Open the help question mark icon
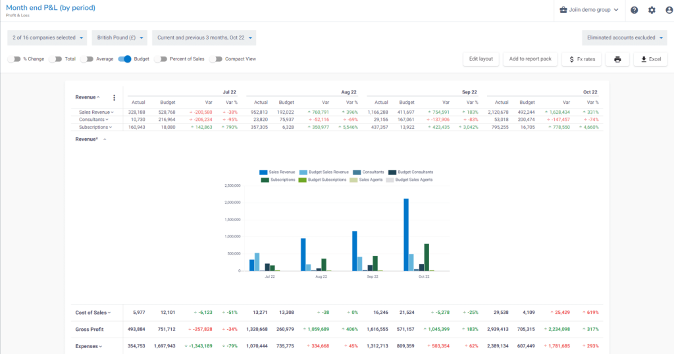This screenshot has height=354, width=674. click(634, 10)
